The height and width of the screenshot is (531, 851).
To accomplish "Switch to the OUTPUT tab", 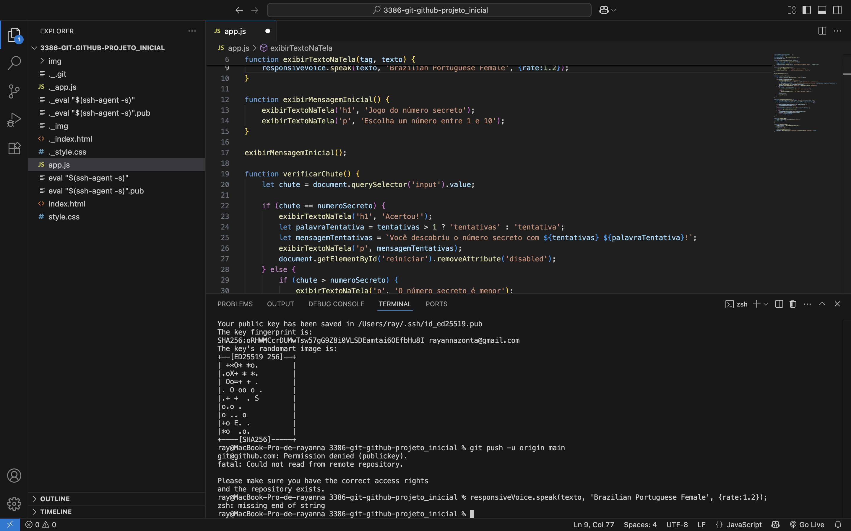I will click(x=280, y=304).
